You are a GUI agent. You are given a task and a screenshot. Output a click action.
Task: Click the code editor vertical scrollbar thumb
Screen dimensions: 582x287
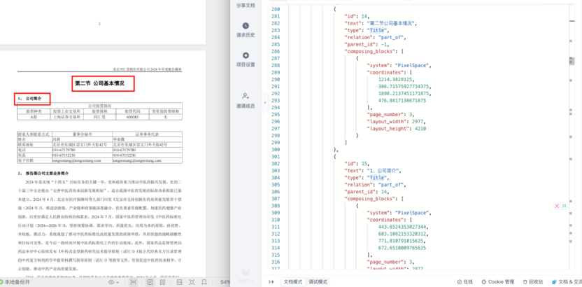pos(572,61)
